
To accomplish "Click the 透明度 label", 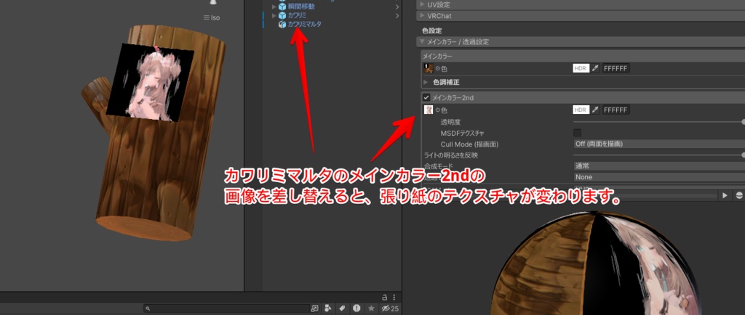I will pyautogui.click(x=450, y=122).
